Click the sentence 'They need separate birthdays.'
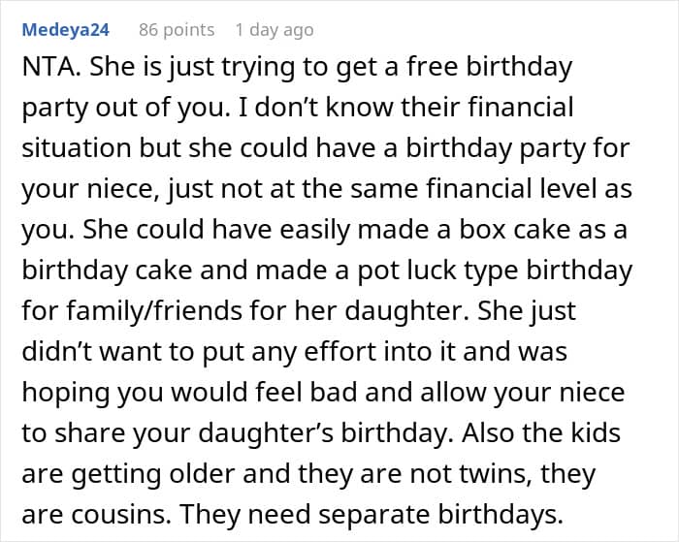 point(372,515)
